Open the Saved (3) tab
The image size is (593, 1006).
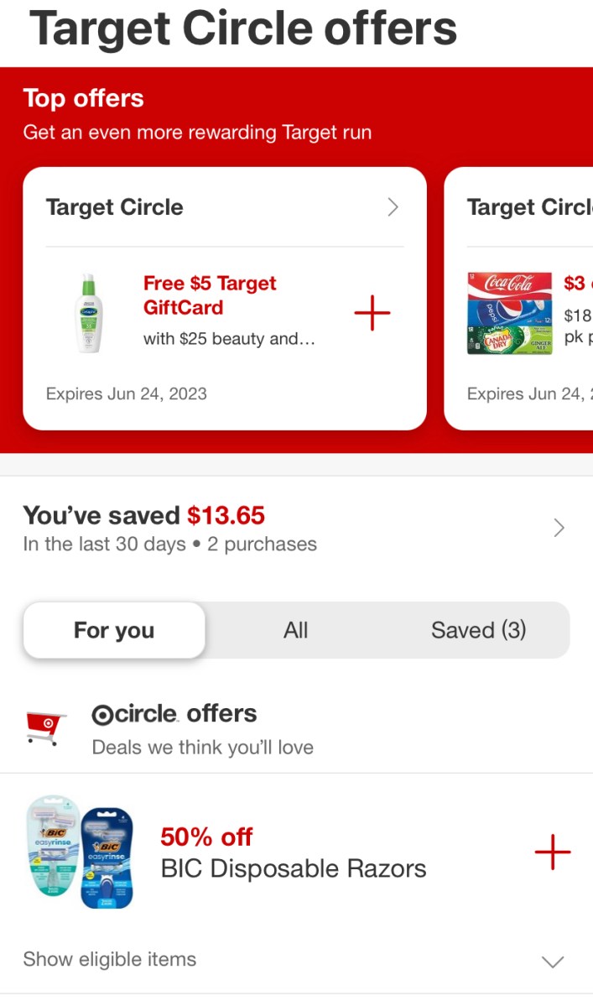[478, 630]
